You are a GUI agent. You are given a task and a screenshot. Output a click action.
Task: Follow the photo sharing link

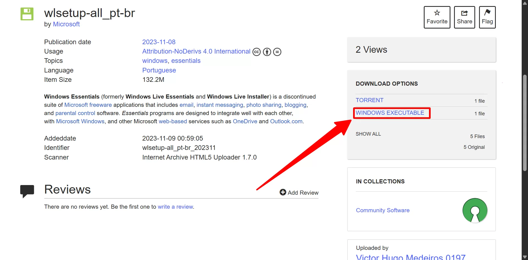click(x=264, y=105)
